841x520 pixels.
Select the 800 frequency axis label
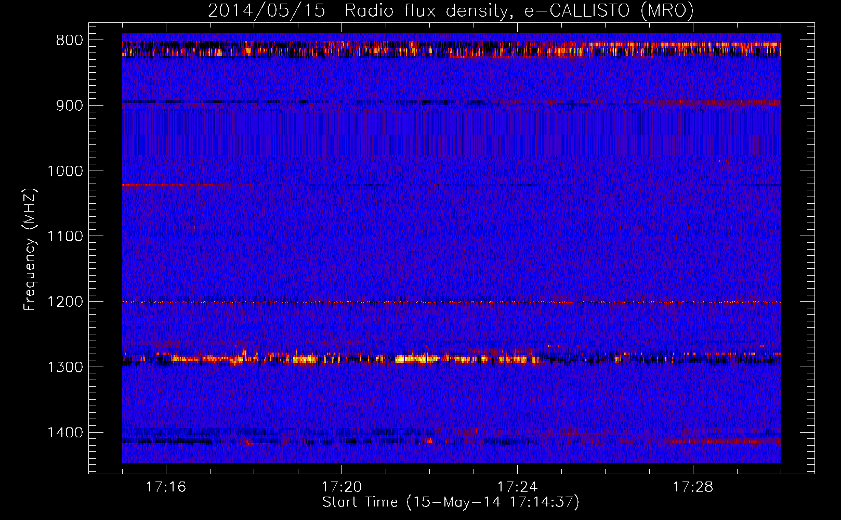[x=70, y=41]
